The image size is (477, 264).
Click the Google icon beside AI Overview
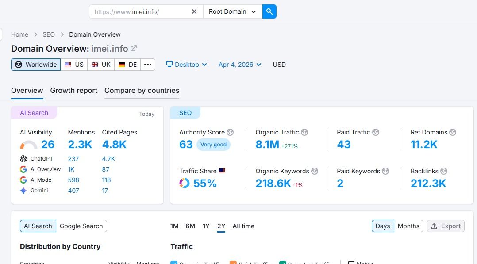coord(23,169)
